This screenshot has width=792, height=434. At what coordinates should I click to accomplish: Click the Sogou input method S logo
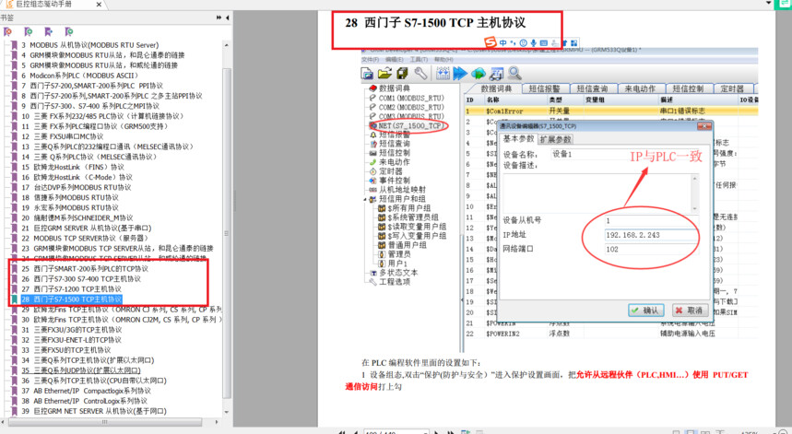tap(490, 42)
